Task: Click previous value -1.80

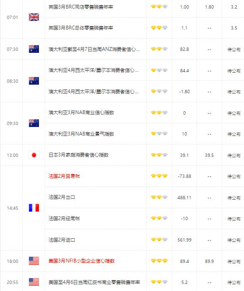Action: click(x=184, y=91)
